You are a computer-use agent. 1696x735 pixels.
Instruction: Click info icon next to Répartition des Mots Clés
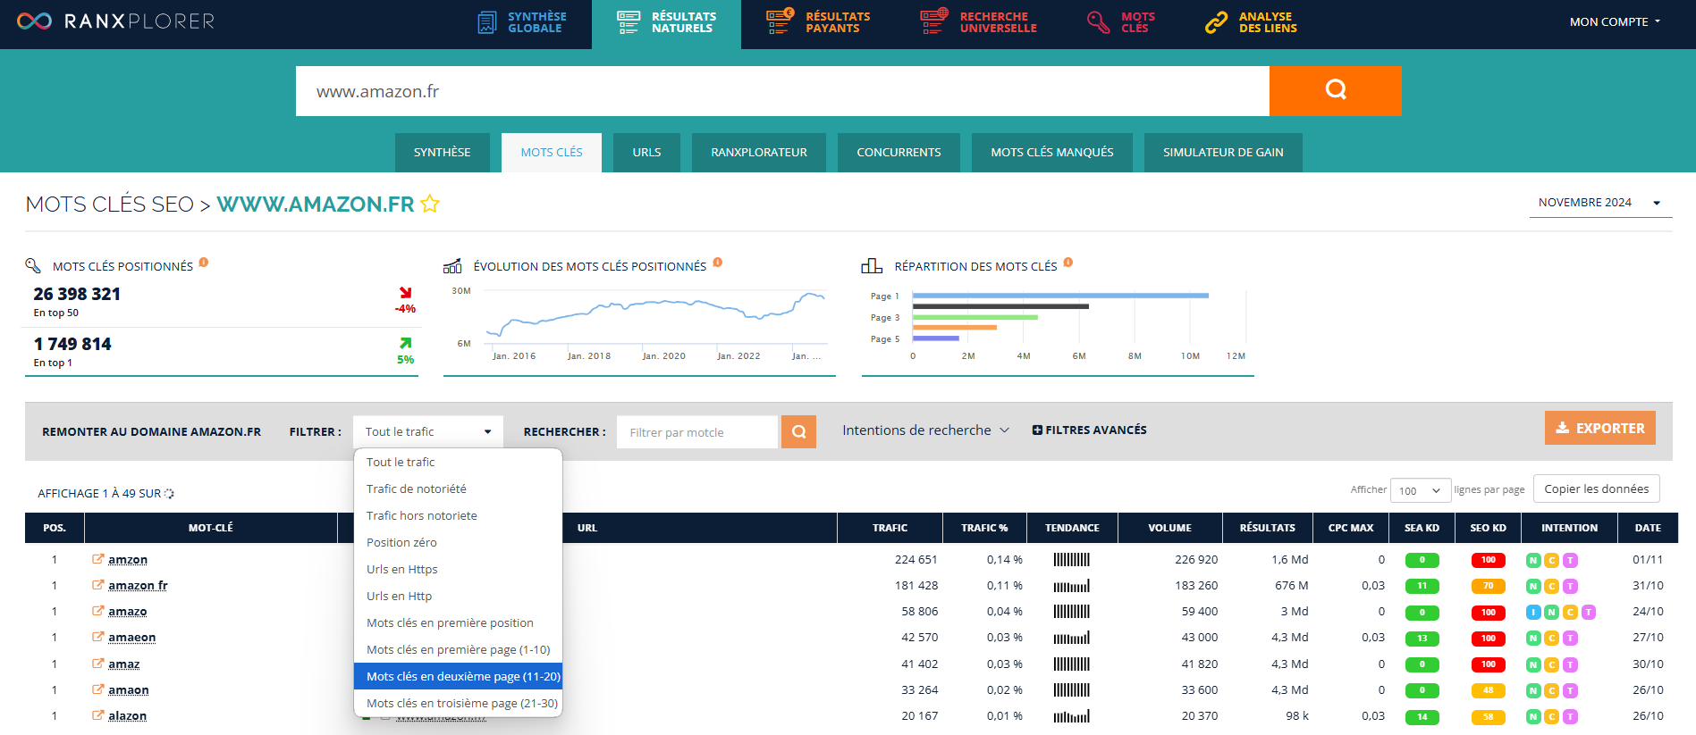[1067, 263]
